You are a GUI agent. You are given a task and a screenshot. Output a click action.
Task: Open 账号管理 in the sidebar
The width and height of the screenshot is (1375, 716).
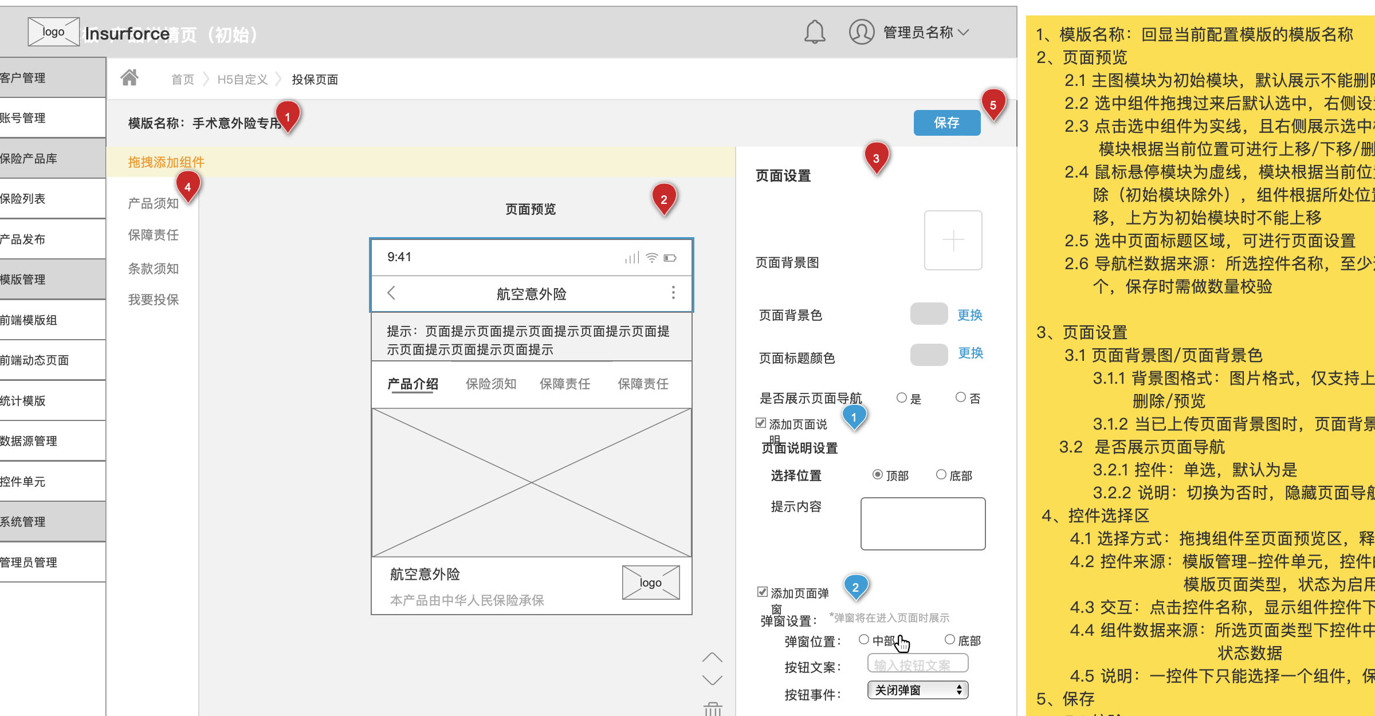53,117
